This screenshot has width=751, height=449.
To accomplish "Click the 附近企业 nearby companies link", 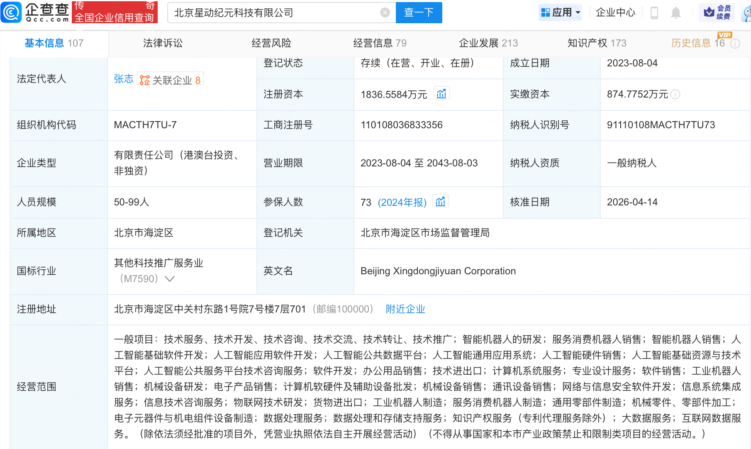I will click(405, 309).
